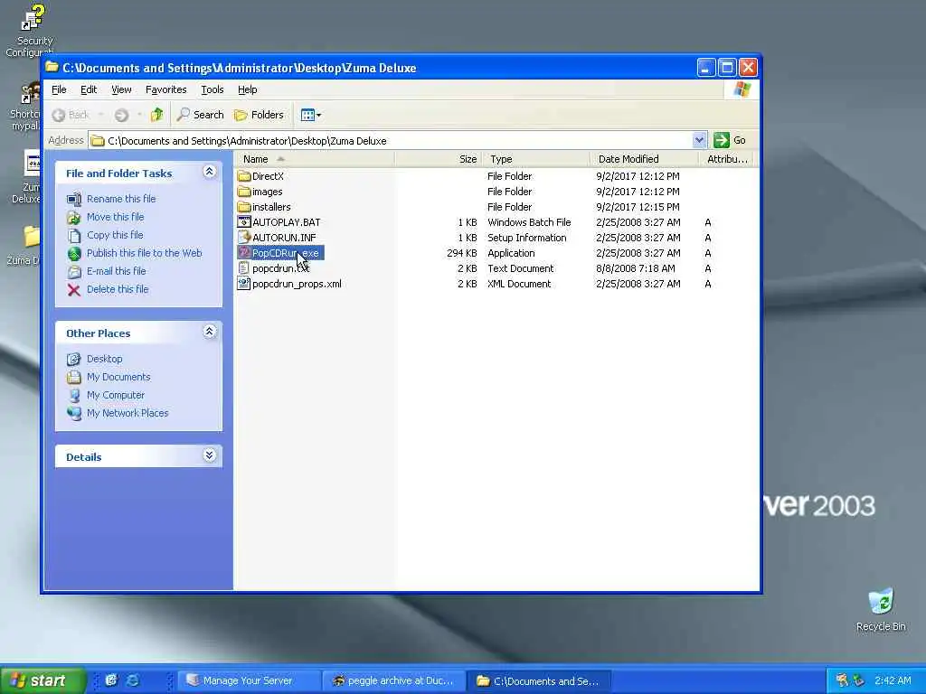Switch to peggle archive taskbar button
This screenshot has width=926, height=694.
pos(394,681)
